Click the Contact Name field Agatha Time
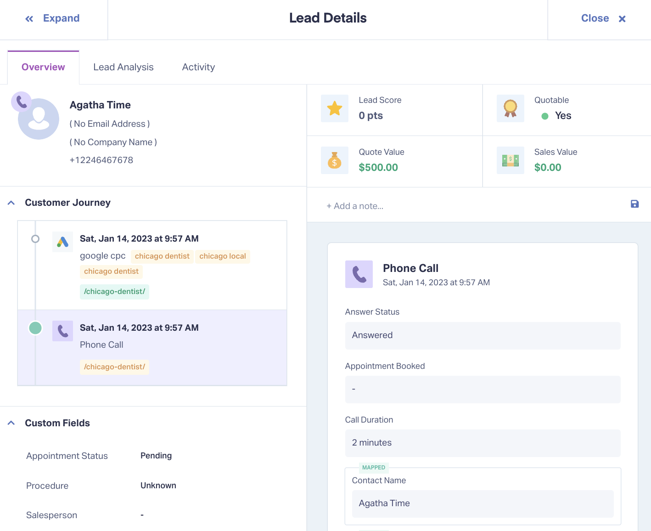 pos(483,504)
